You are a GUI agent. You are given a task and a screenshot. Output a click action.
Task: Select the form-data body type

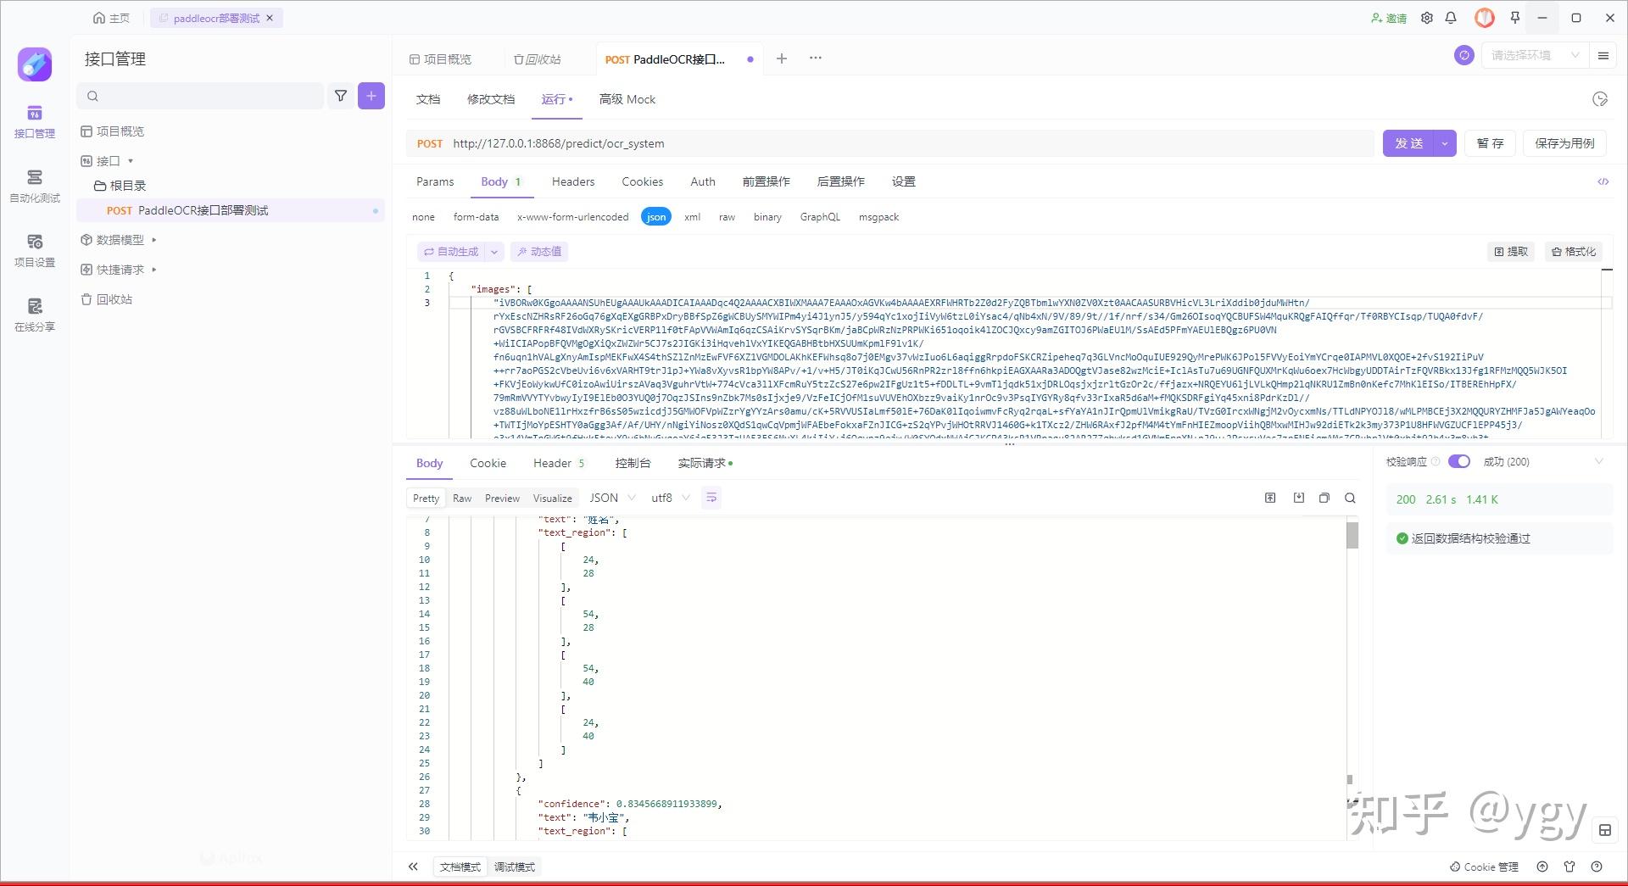coord(476,217)
